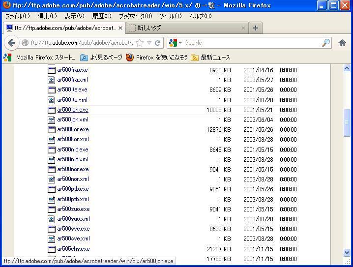Image resolution: width=353 pixels, height=267 pixels.
Task: Reload the page with the refresh icon
Action: 158,43
